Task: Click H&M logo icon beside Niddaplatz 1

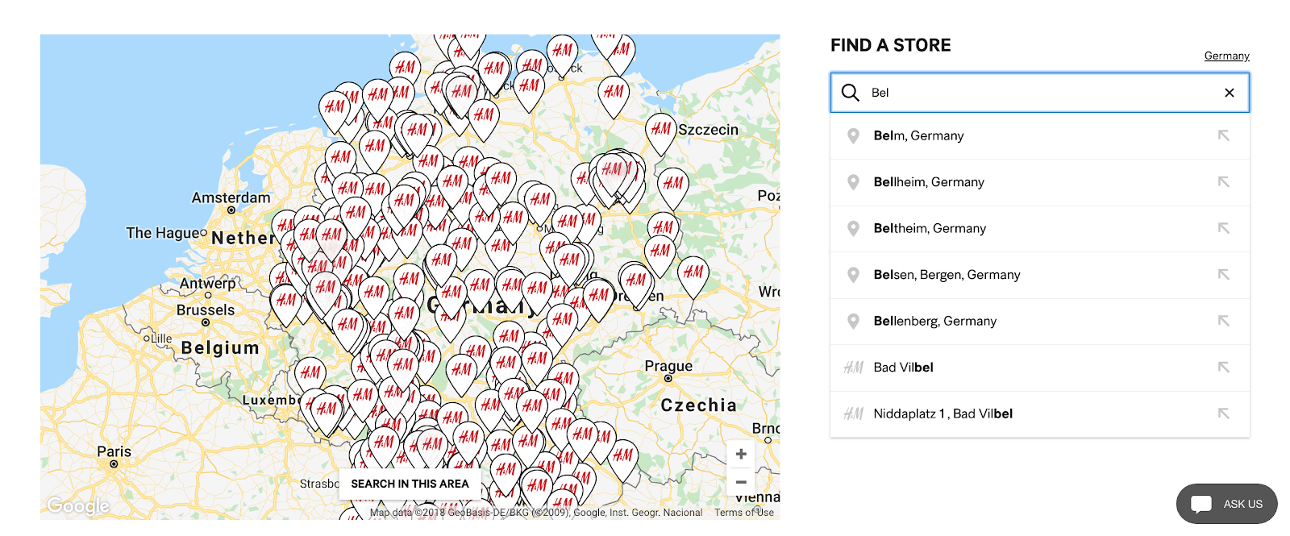Action: [853, 413]
